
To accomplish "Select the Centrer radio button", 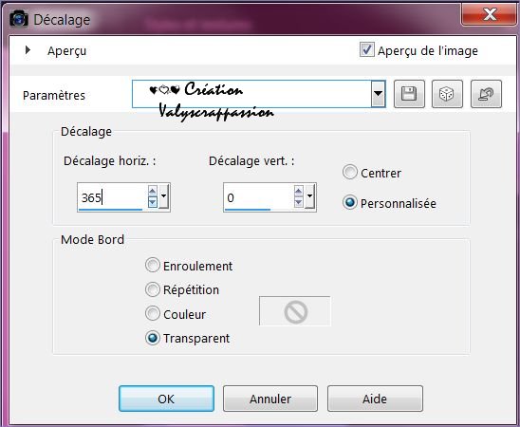I will coord(349,172).
